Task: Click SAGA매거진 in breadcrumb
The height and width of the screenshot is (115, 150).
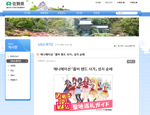Action: (x=130, y=46)
